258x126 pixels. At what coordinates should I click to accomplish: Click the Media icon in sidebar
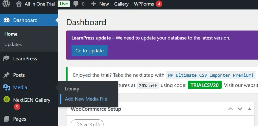pyautogui.click(x=7, y=87)
